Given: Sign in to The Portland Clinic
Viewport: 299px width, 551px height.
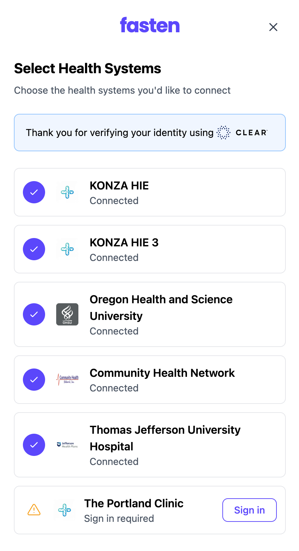Looking at the screenshot, I should coord(249,510).
